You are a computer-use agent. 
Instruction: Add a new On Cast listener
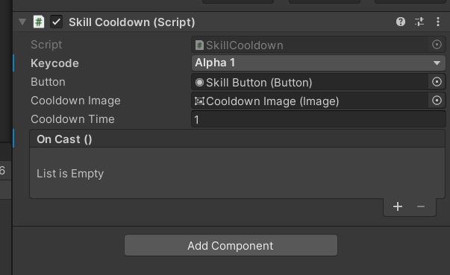(398, 206)
